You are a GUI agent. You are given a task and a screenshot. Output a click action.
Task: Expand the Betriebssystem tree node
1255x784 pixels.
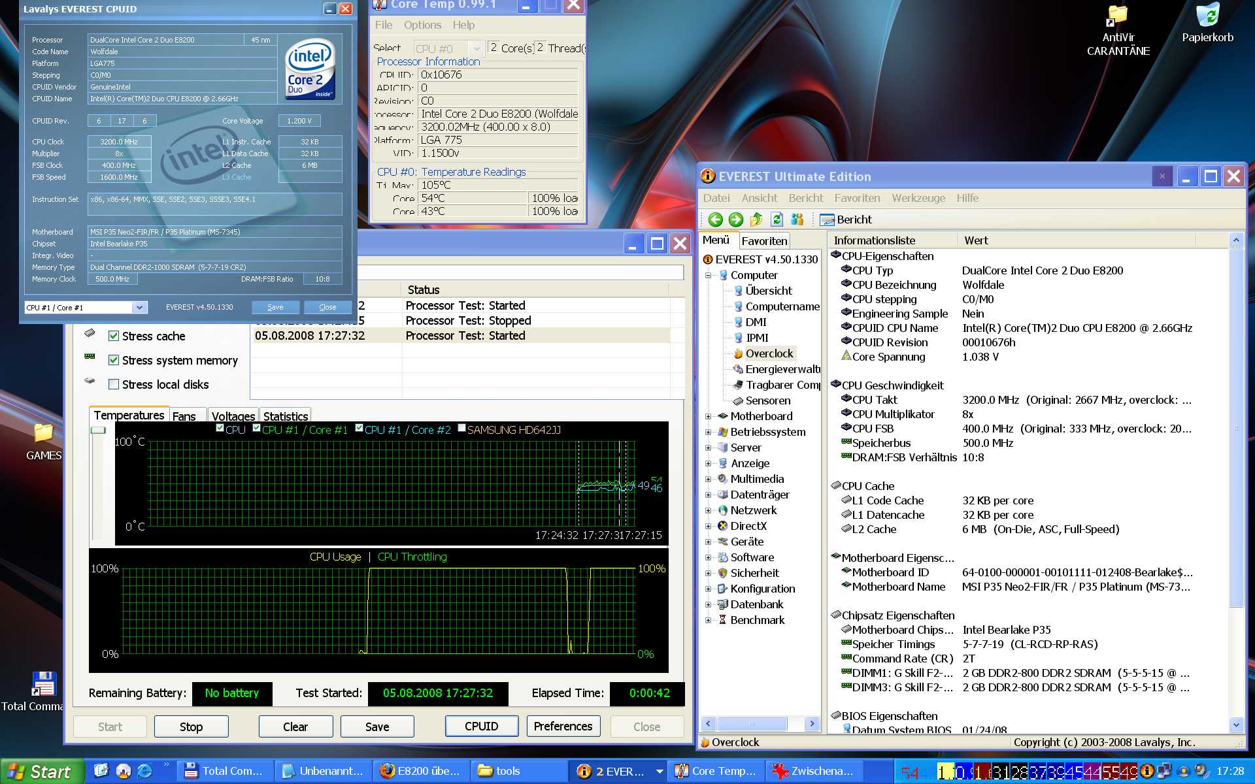click(708, 432)
